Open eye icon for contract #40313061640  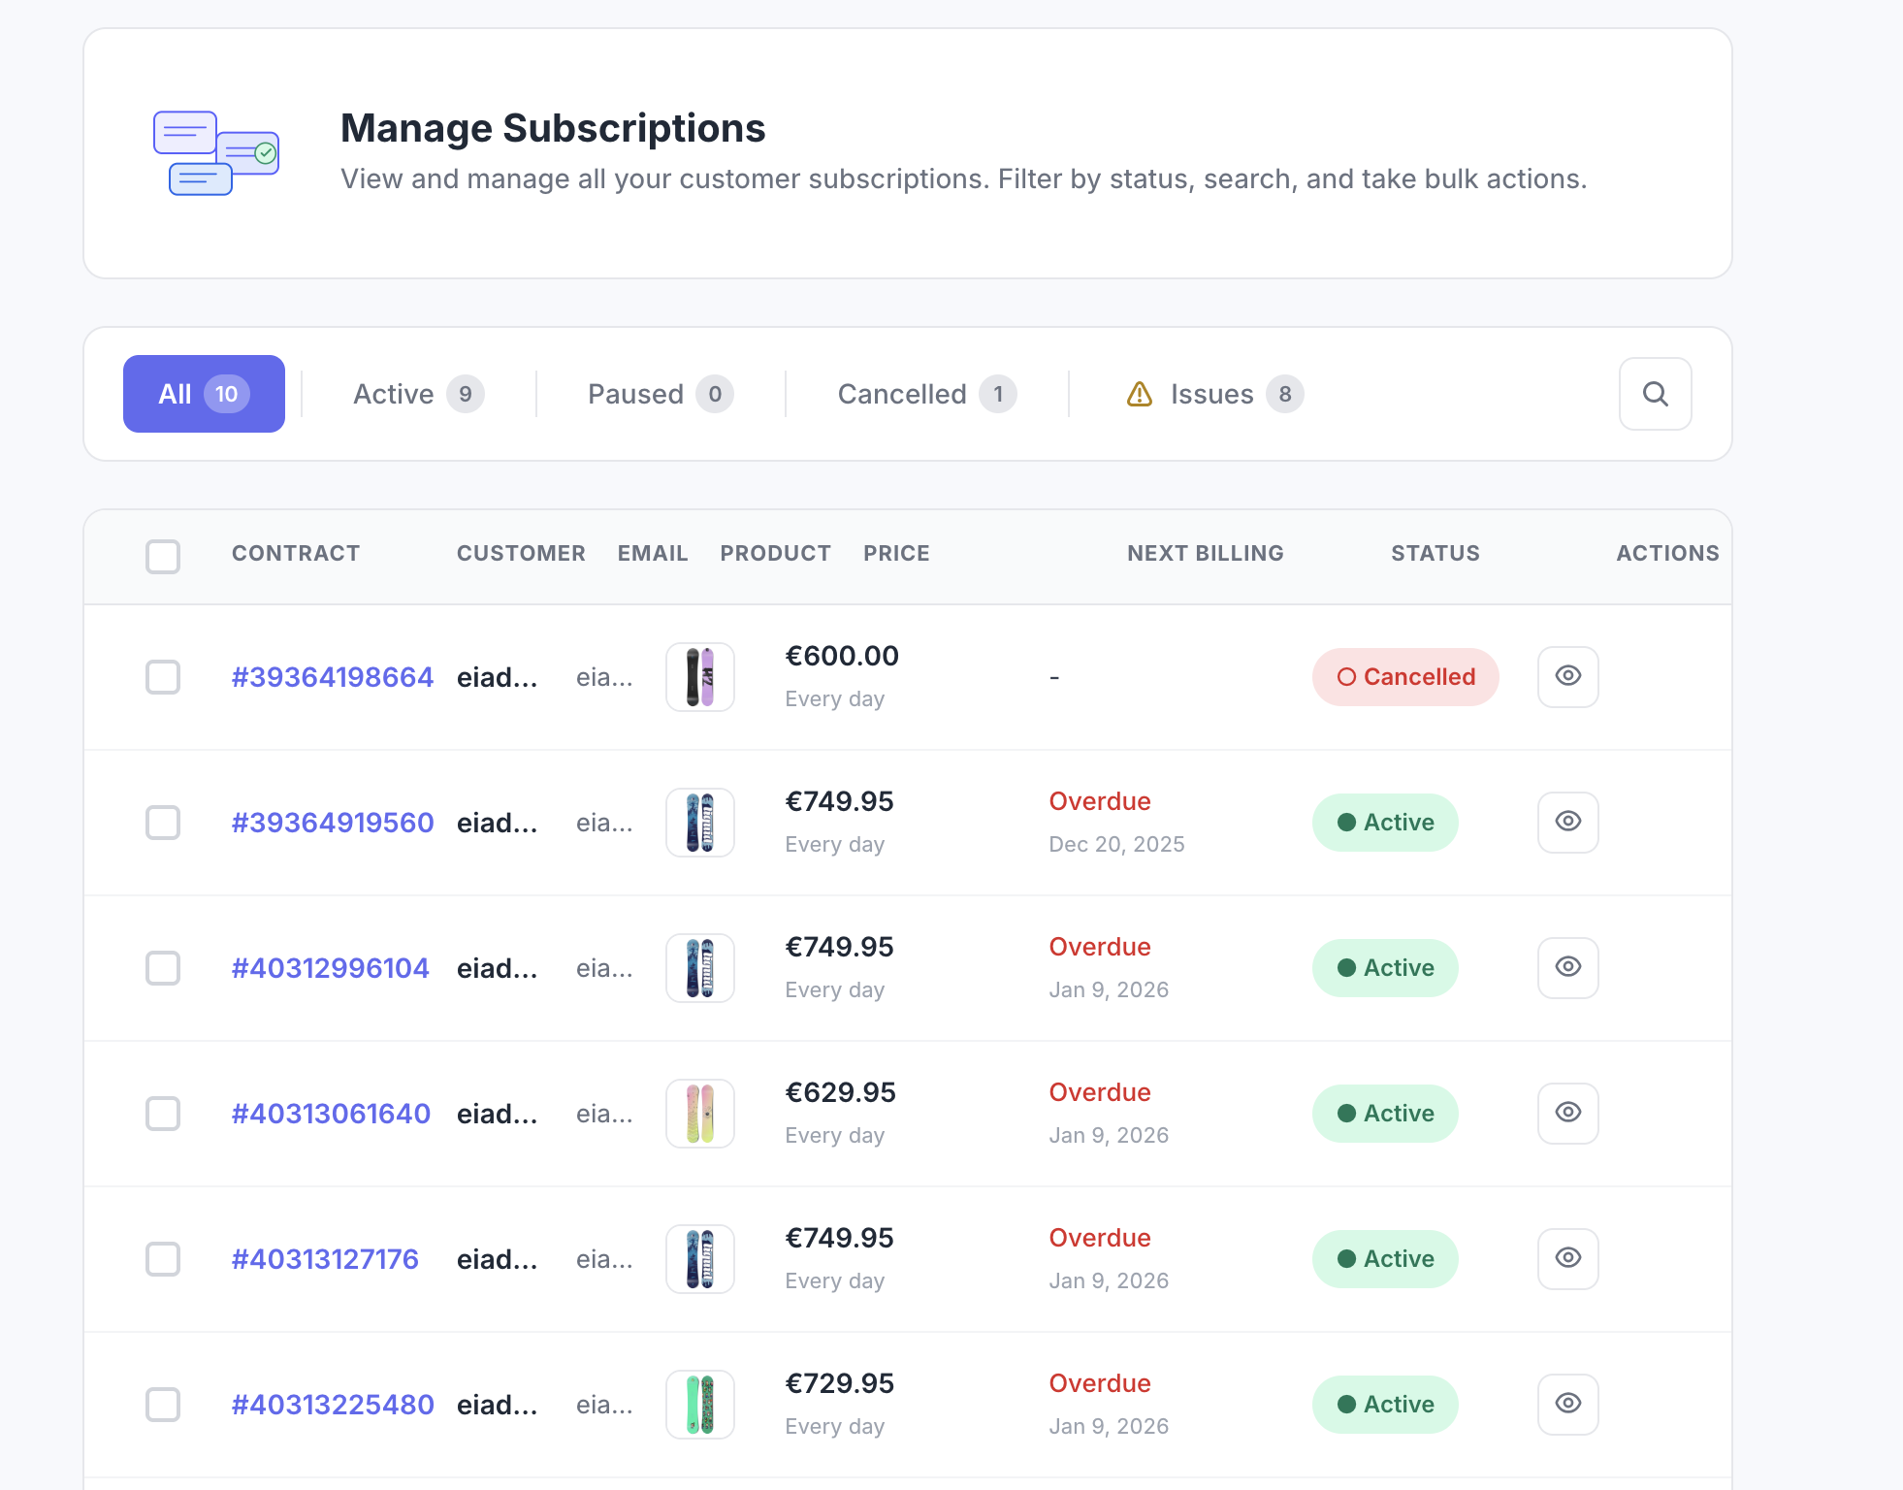tap(1567, 1113)
